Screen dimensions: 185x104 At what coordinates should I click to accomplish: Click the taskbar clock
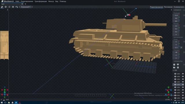[182, 103]
